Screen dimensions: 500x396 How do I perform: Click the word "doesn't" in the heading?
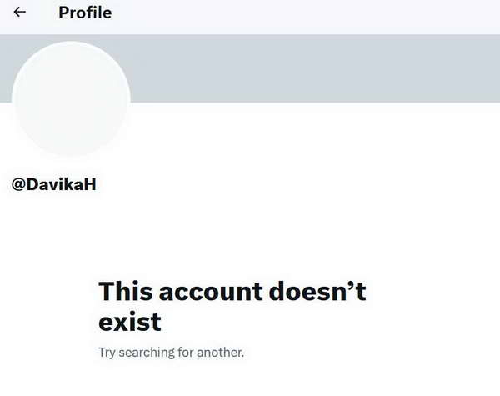(x=317, y=291)
